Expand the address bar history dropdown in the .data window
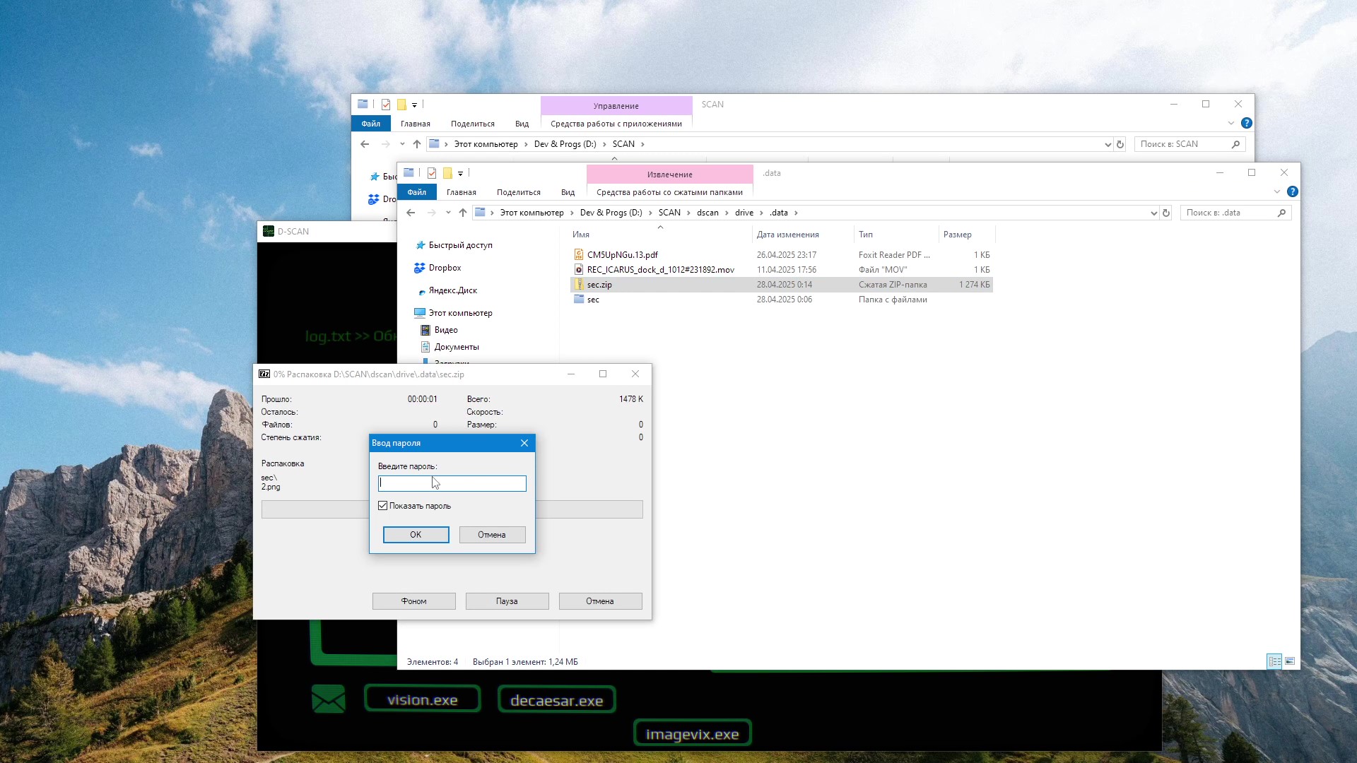 pyautogui.click(x=1153, y=213)
